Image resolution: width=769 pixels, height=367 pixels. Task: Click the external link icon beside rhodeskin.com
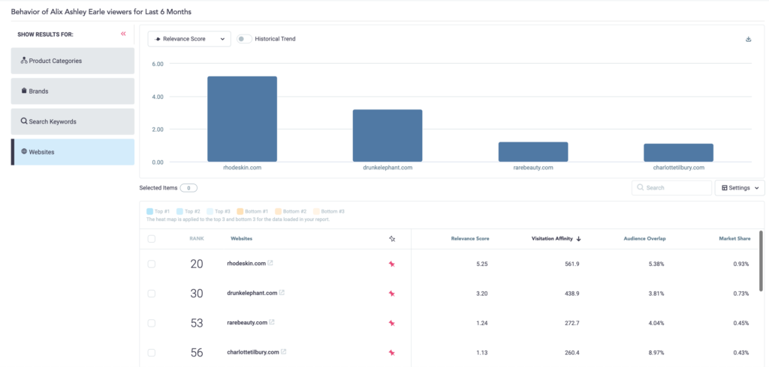[270, 264]
